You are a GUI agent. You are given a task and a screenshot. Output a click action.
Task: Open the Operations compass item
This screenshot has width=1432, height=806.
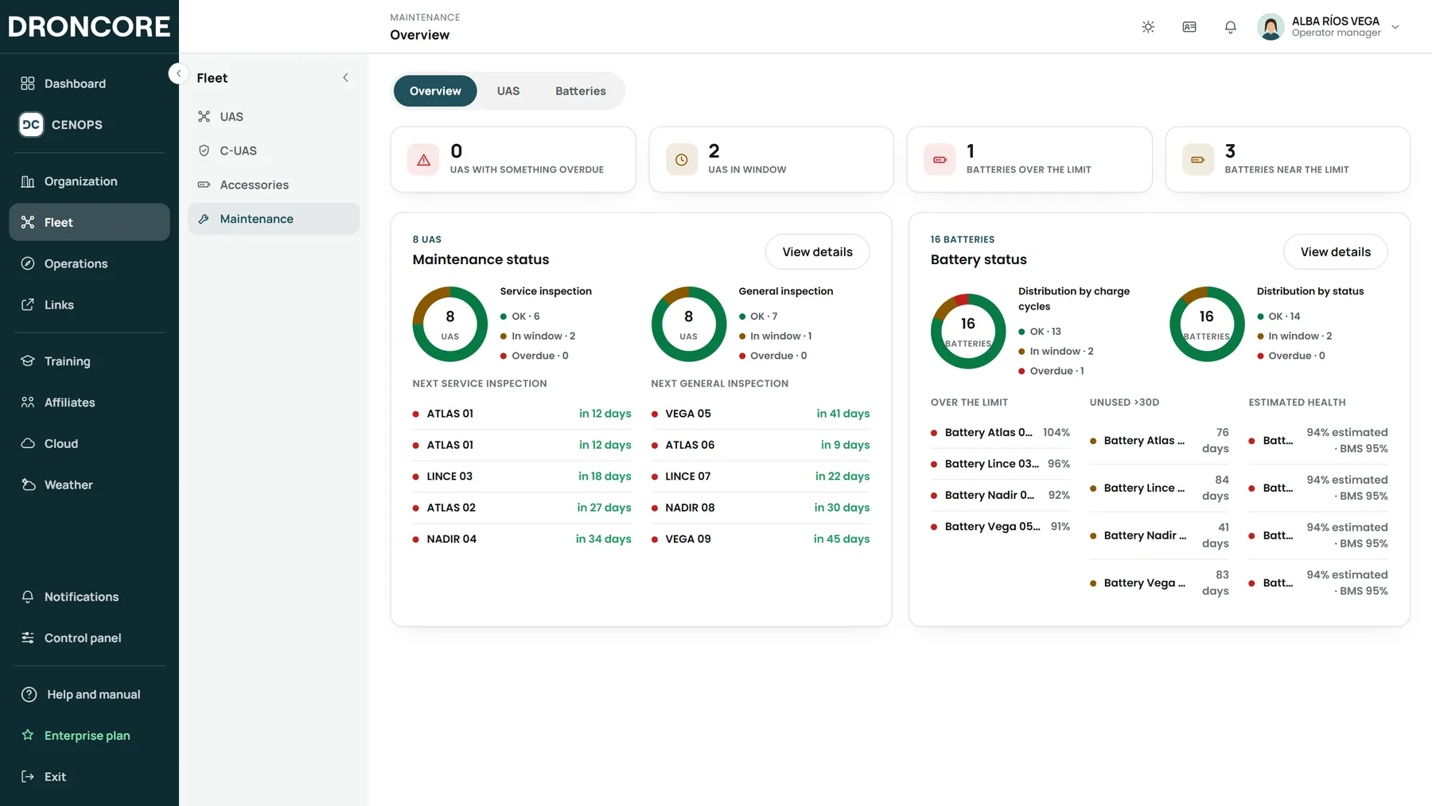pyautogui.click(x=89, y=263)
